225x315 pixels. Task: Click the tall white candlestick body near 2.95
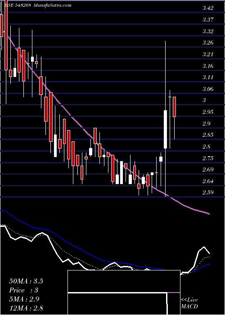(165, 130)
